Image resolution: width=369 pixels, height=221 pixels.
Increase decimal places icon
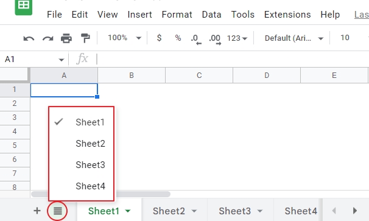[215, 39]
